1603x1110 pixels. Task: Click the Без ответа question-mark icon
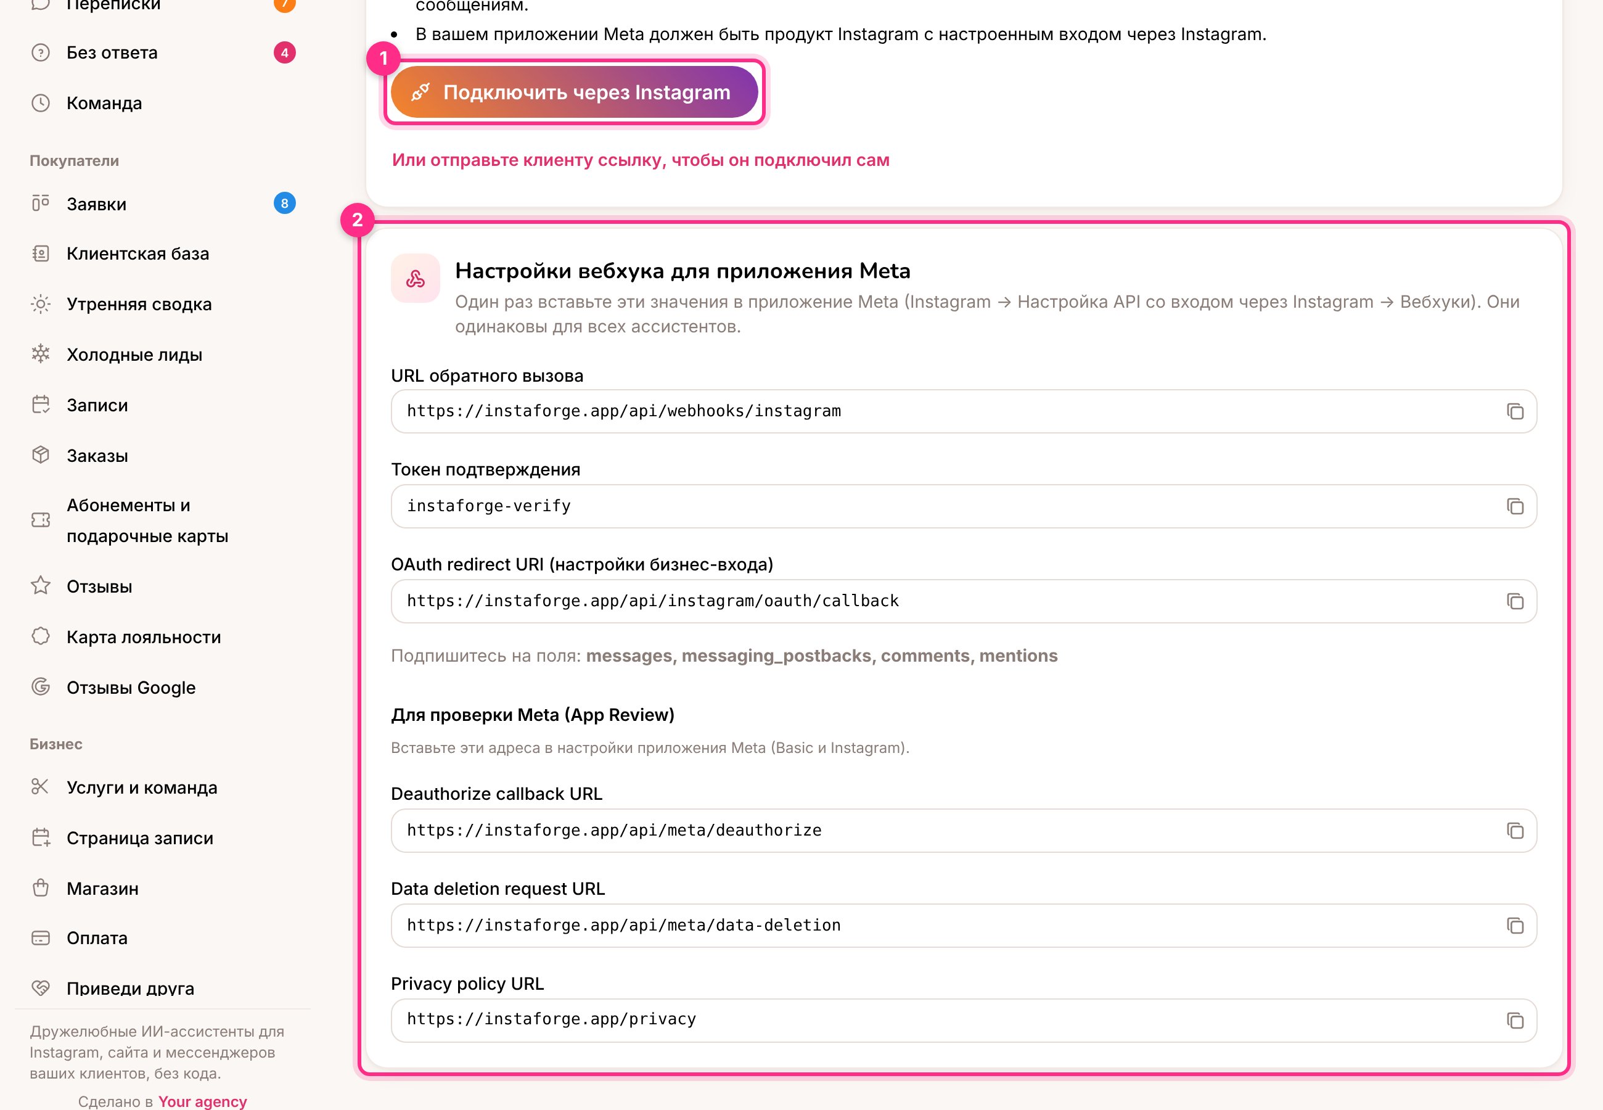[x=41, y=52]
